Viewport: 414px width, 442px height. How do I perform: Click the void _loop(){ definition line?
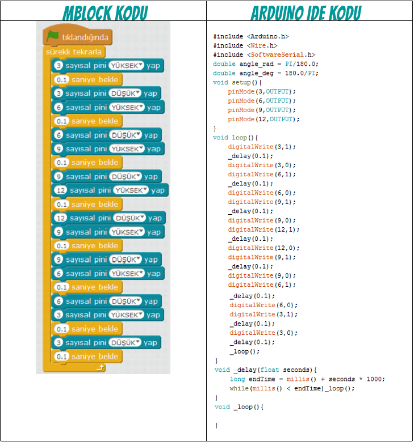[x=239, y=407]
